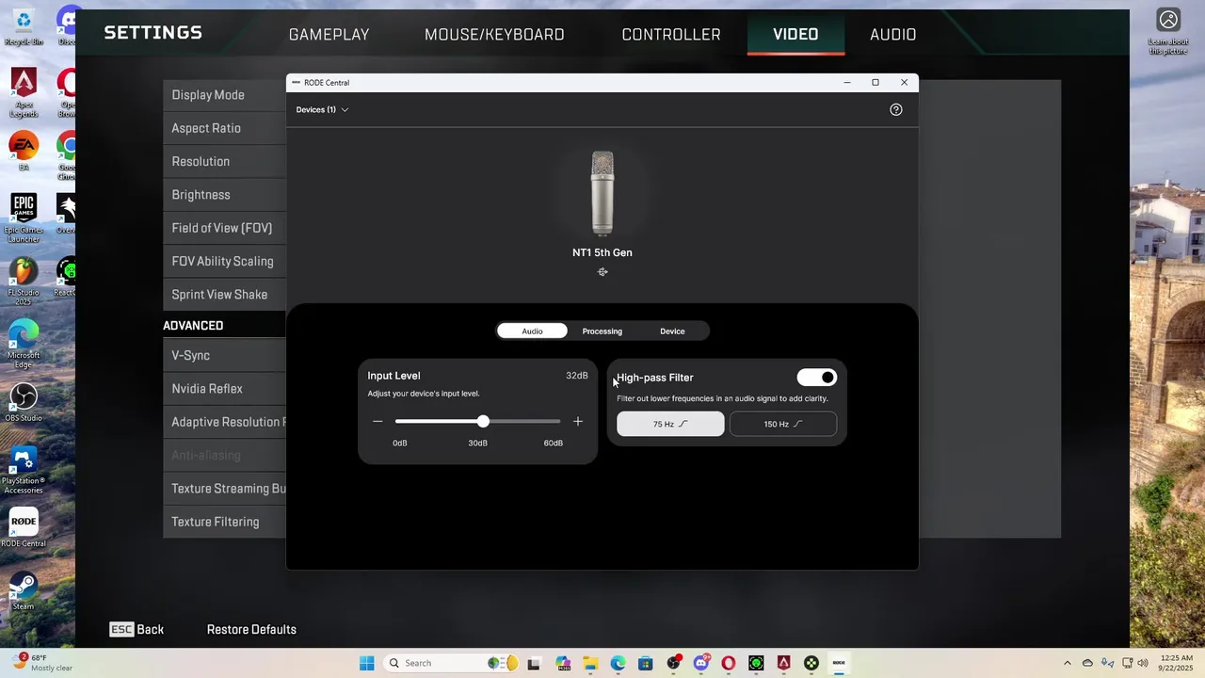The width and height of the screenshot is (1205, 678).
Task: Select the 150 Hz filter option
Action: 783,424
